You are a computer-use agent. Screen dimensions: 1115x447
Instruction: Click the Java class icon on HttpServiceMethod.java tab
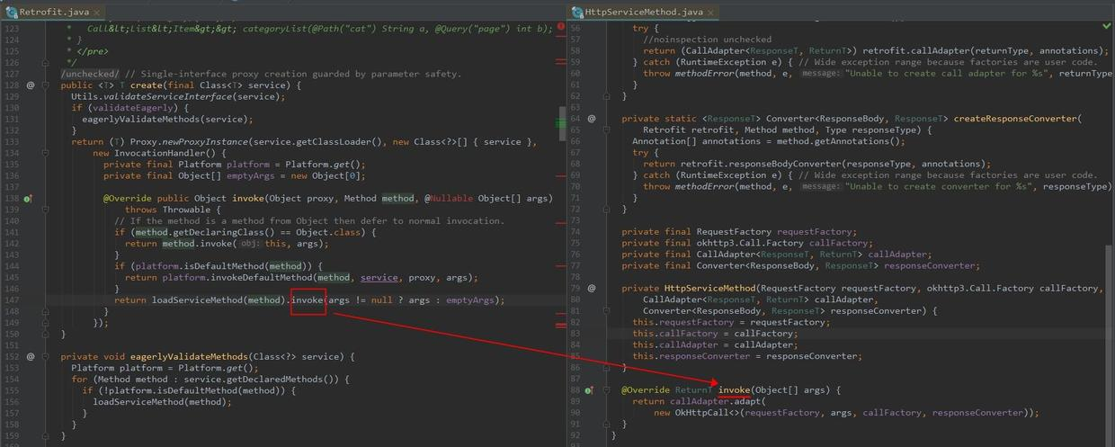click(x=576, y=13)
